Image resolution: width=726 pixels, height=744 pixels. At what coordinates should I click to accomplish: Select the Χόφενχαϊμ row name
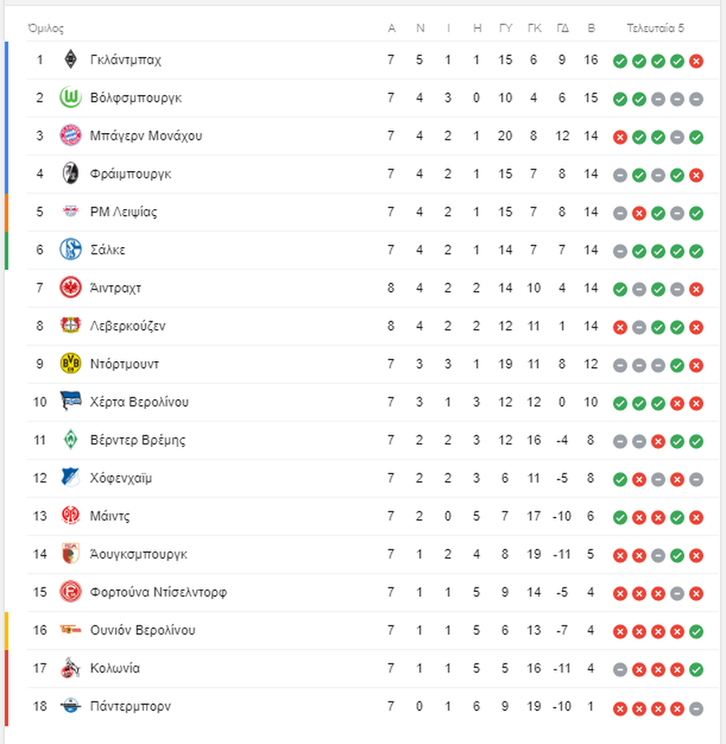point(121,479)
